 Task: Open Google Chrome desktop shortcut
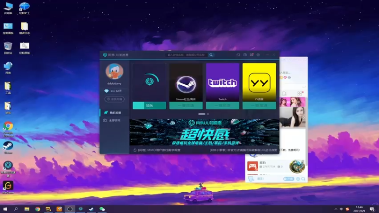pyautogui.click(x=8, y=129)
